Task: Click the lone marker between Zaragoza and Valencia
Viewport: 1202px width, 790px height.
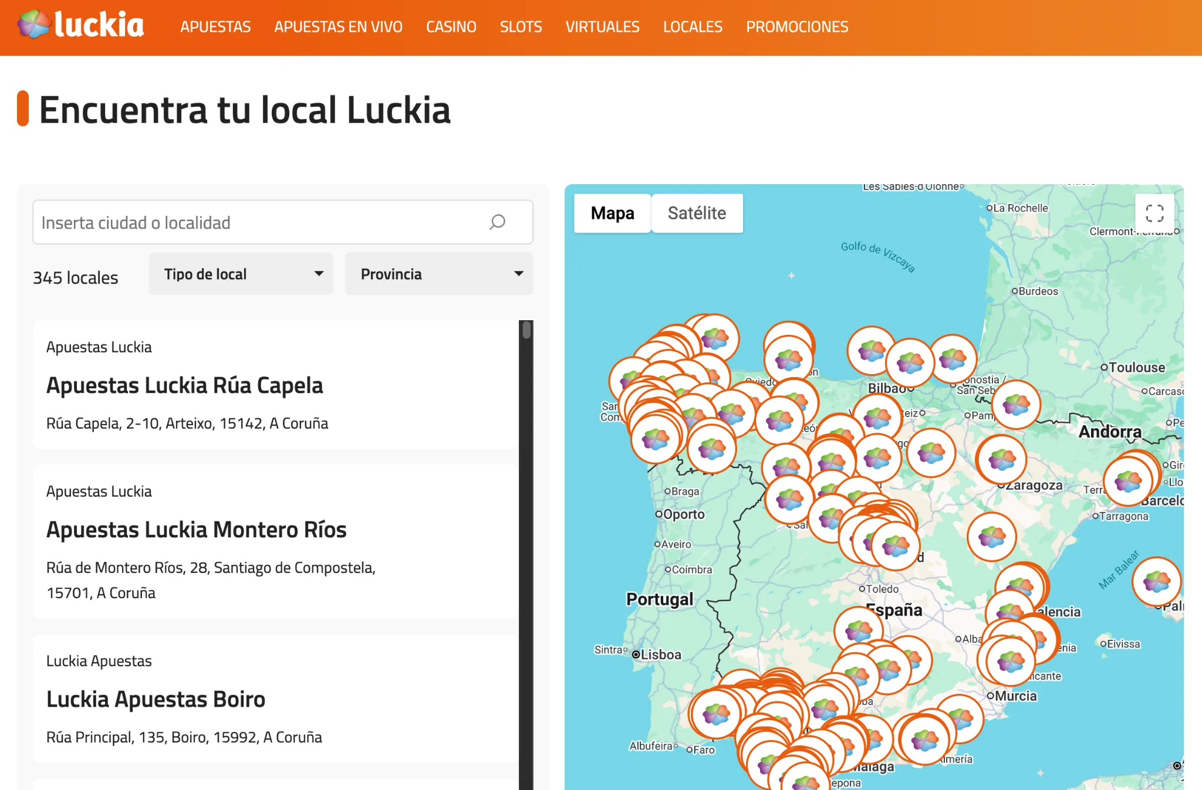Action: click(x=992, y=536)
